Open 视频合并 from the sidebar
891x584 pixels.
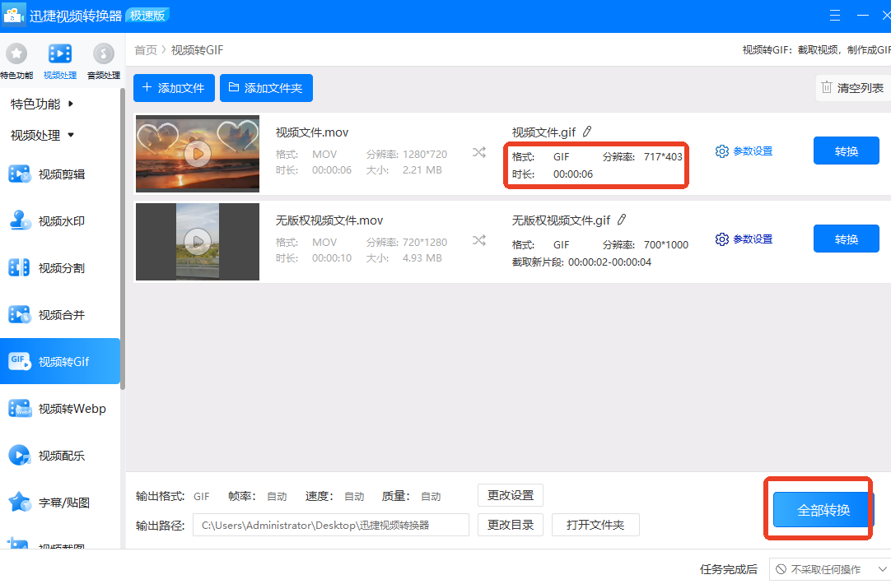coord(60,315)
